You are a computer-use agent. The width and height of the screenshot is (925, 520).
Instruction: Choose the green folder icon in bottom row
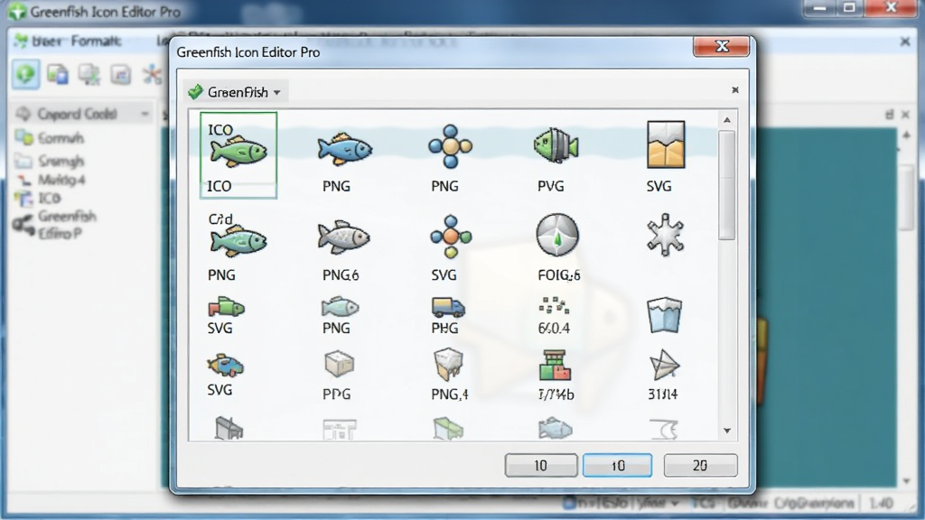tap(448, 429)
